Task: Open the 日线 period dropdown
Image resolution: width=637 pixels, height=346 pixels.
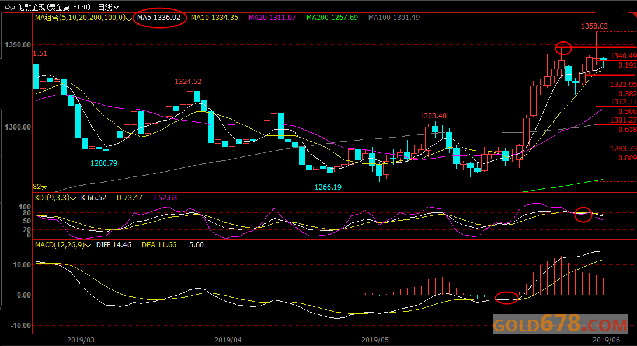Action: [x=109, y=8]
